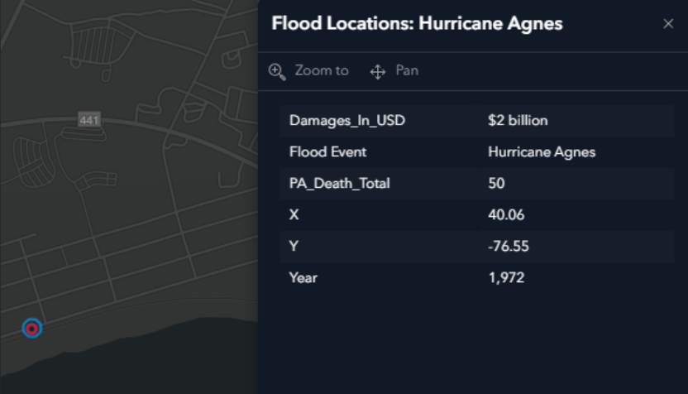The height and width of the screenshot is (394, 688).
Task: Select the PA_Death_Total field name
Action: 339,184
